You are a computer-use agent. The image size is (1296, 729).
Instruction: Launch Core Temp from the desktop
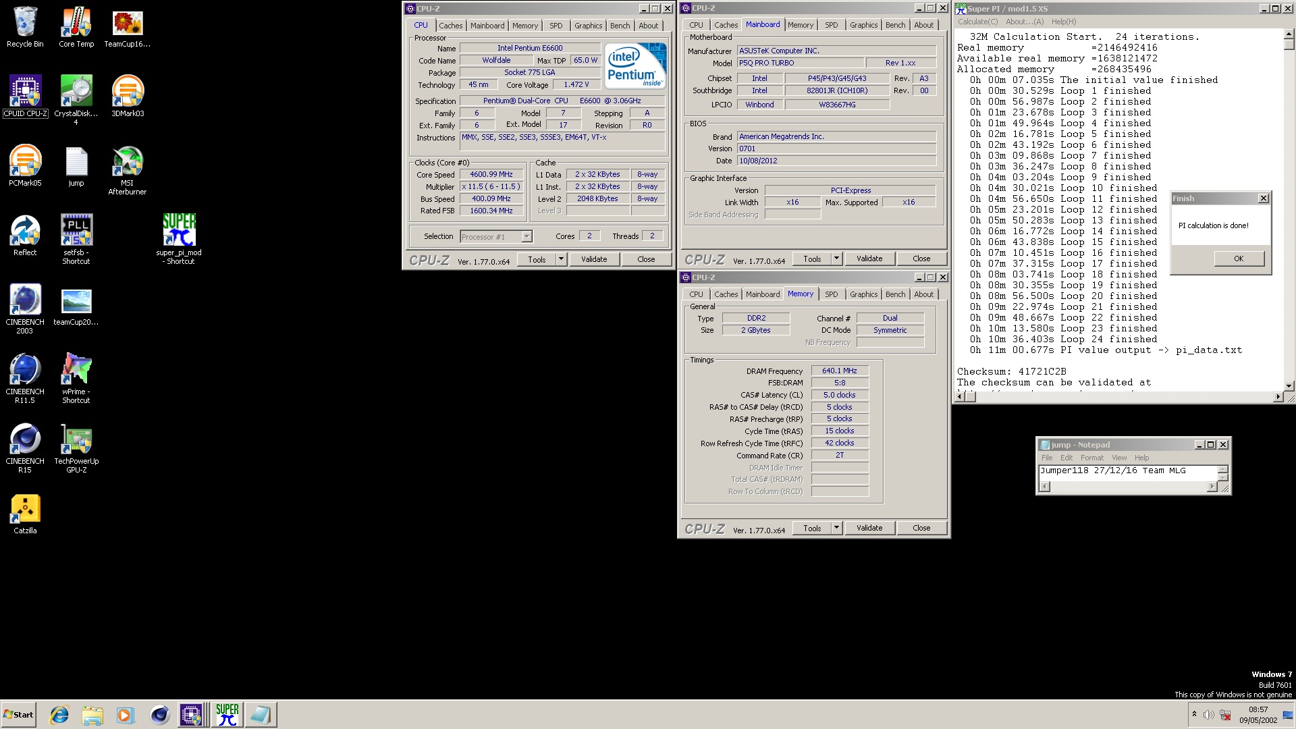coord(76,27)
